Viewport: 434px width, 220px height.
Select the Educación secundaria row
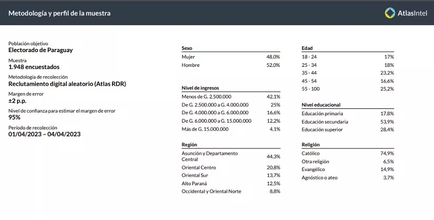click(347, 122)
